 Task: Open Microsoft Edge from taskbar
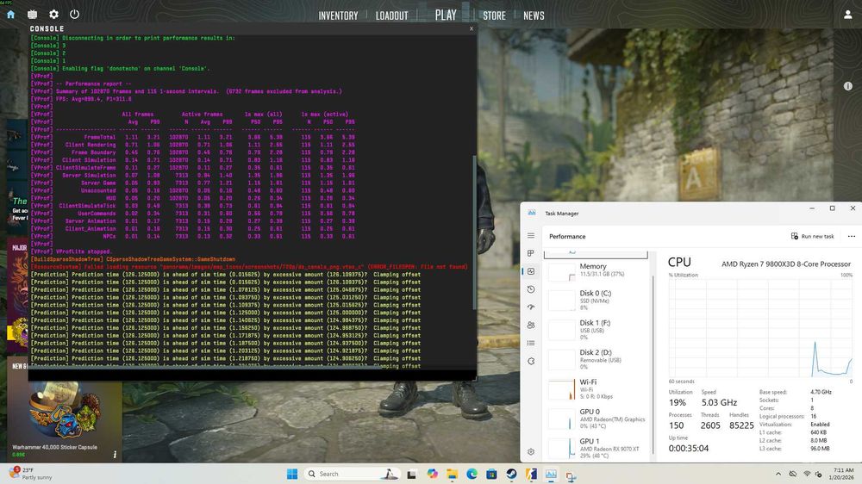point(472,474)
